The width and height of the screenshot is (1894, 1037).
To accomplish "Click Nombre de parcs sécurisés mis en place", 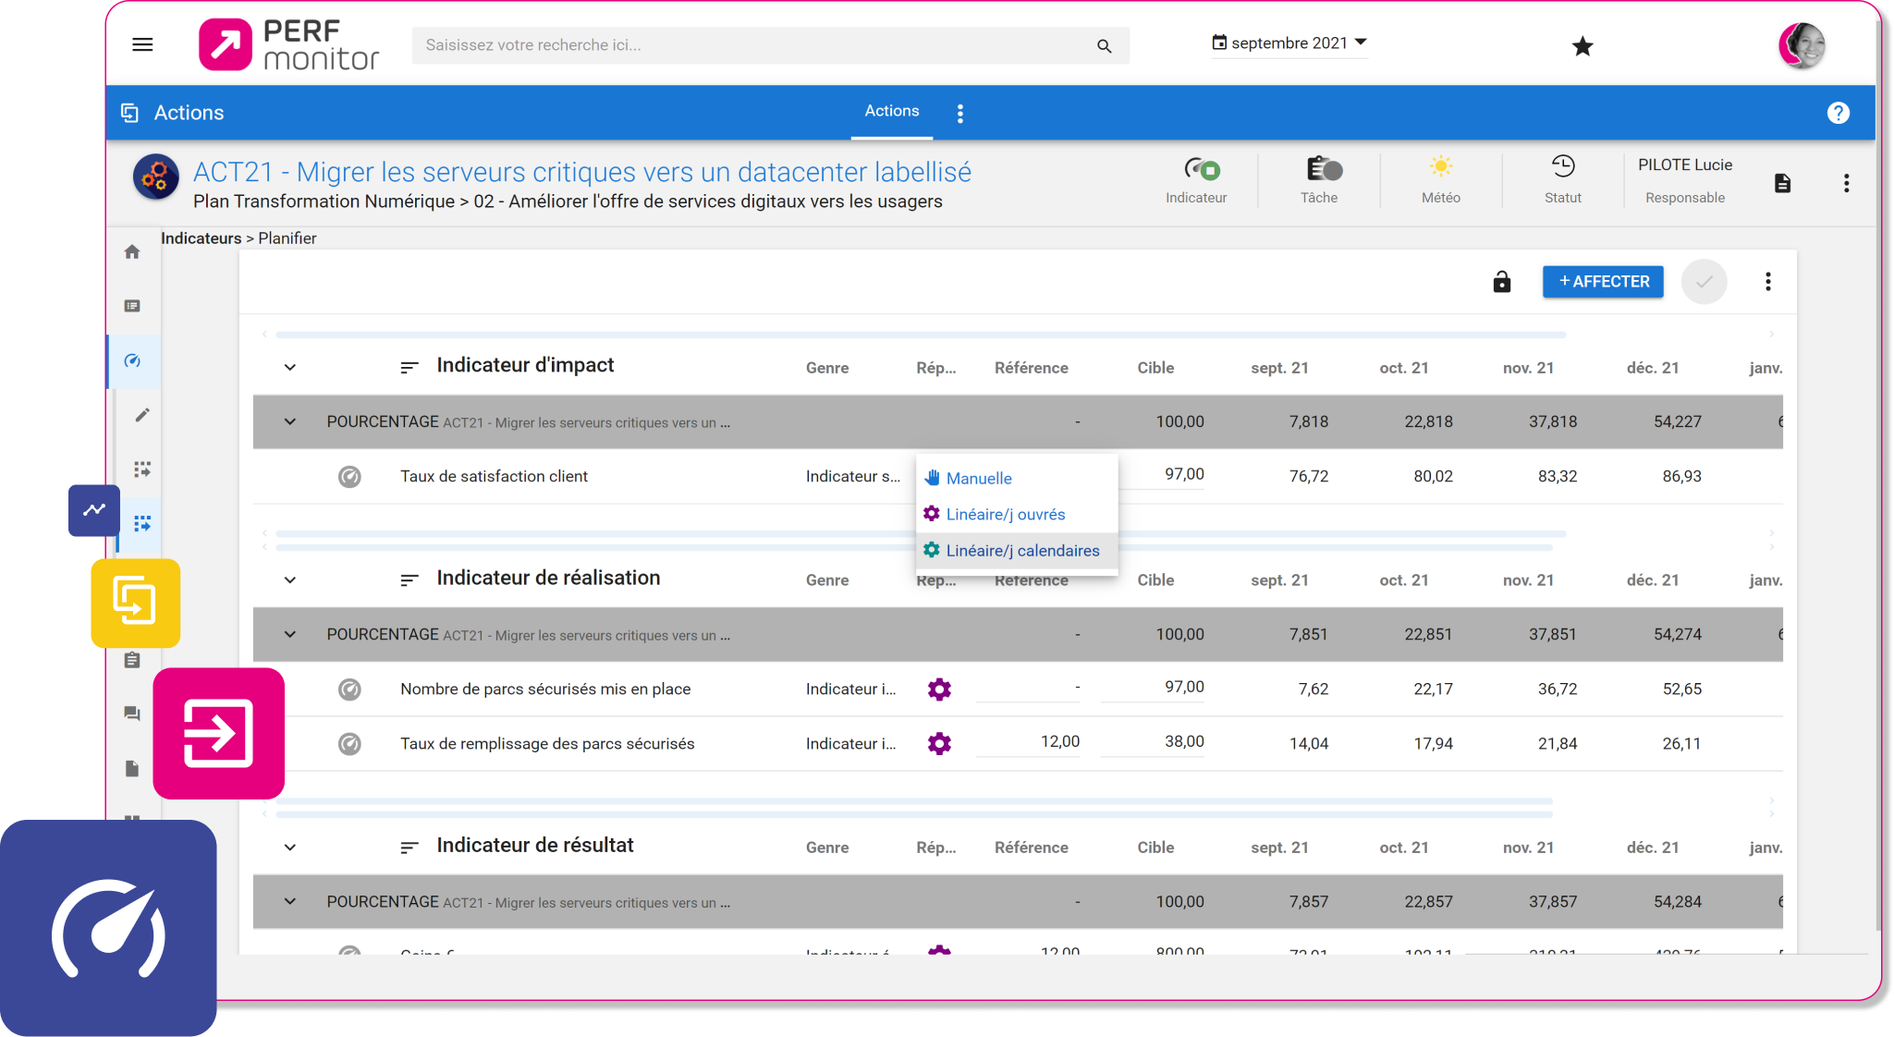I will tap(545, 689).
